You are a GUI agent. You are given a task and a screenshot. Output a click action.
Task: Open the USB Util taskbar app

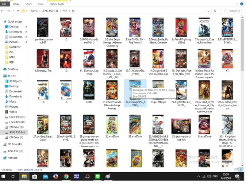point(76,176)
